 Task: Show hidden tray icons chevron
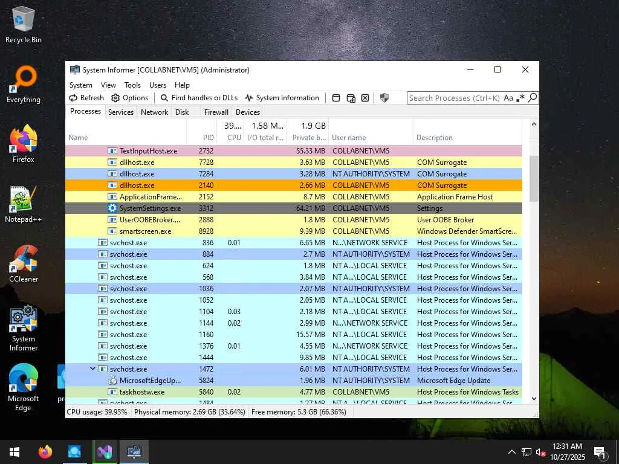[x=511, y=452]
